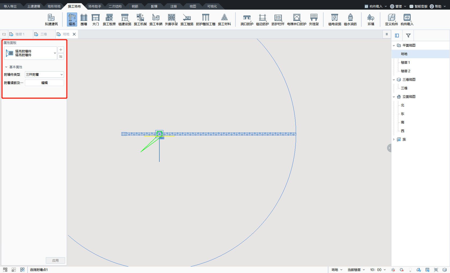
Task: Click the filter funnel icon
Action: click(408, 36)
